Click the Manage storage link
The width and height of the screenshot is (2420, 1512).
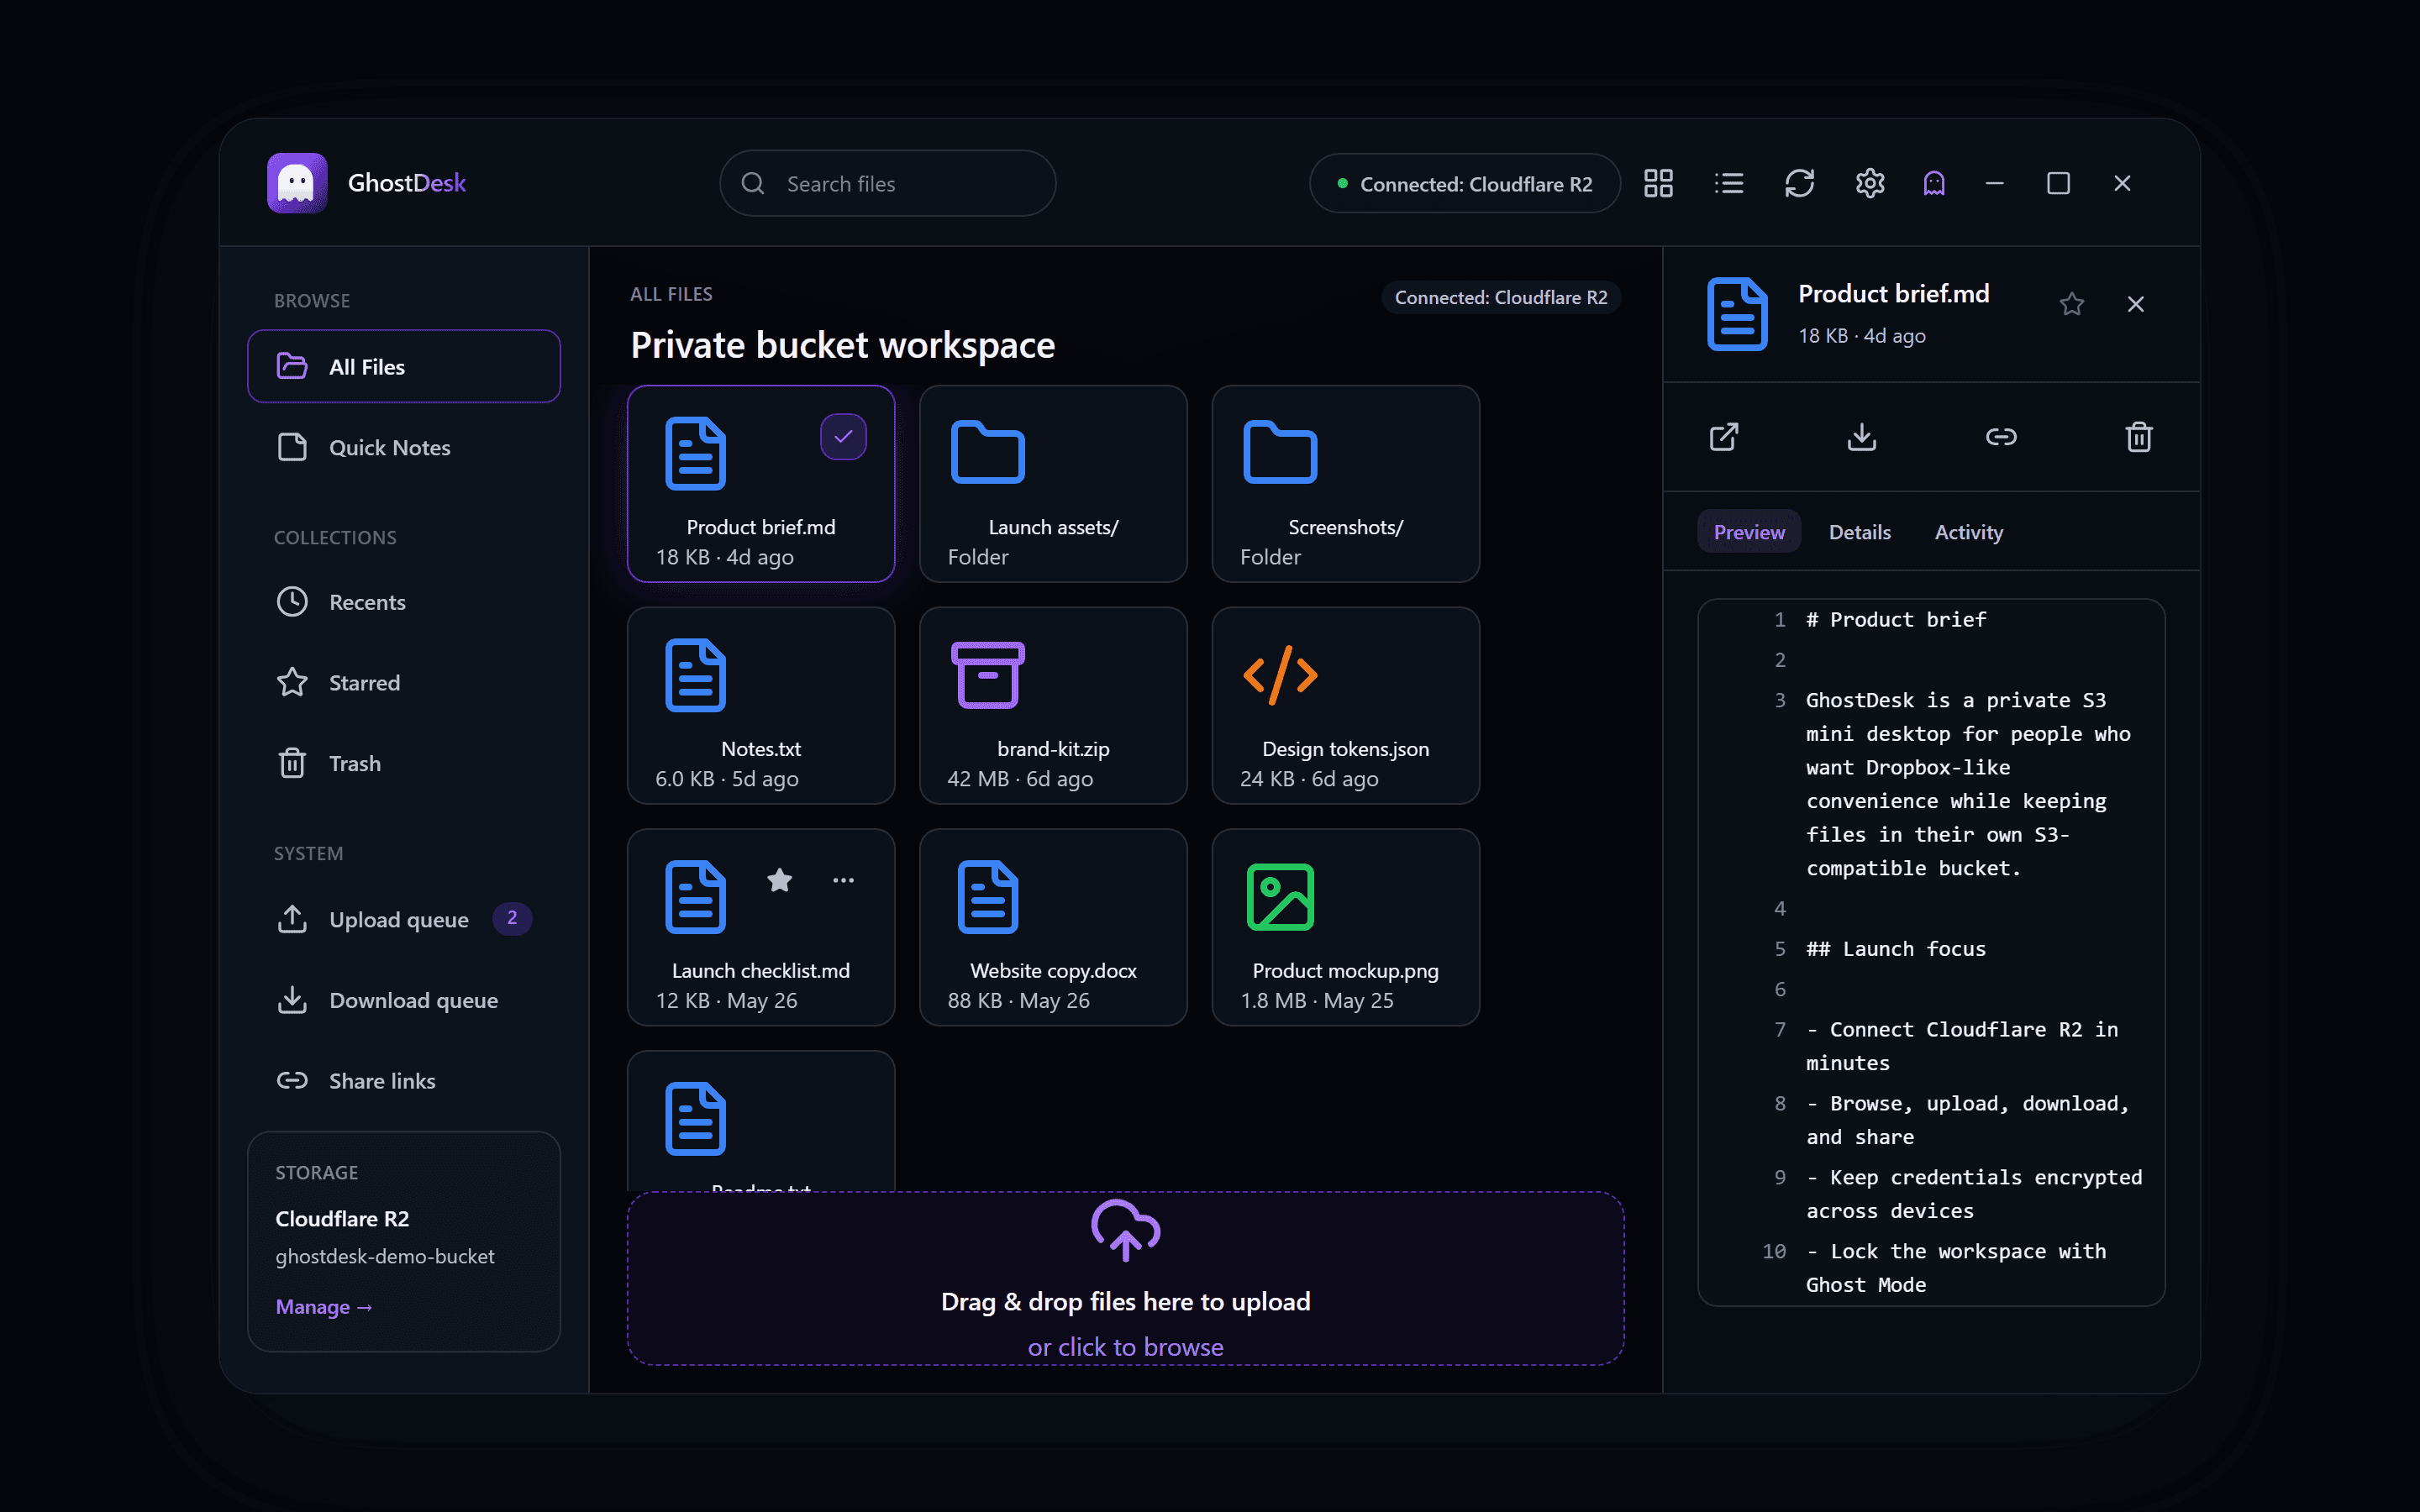[x=323, y=1307]
